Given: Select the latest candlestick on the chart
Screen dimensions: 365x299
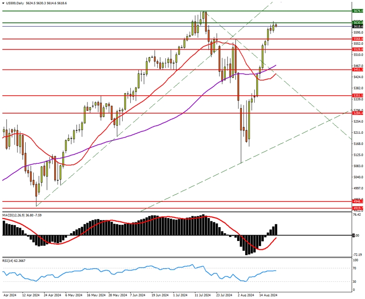Looking at the screenshot, I should pyautogui.click(x=276, y=25).
